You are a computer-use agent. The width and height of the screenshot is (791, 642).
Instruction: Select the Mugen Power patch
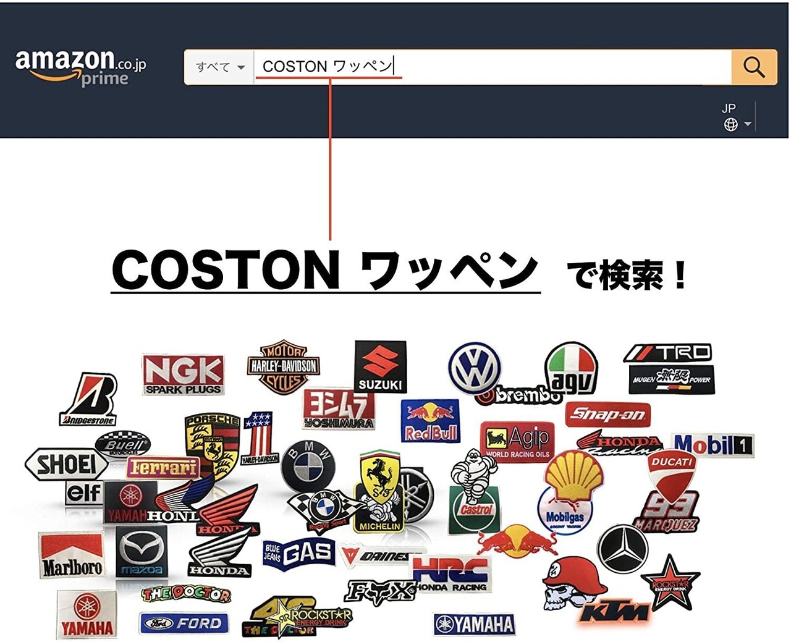click(672, 379)
